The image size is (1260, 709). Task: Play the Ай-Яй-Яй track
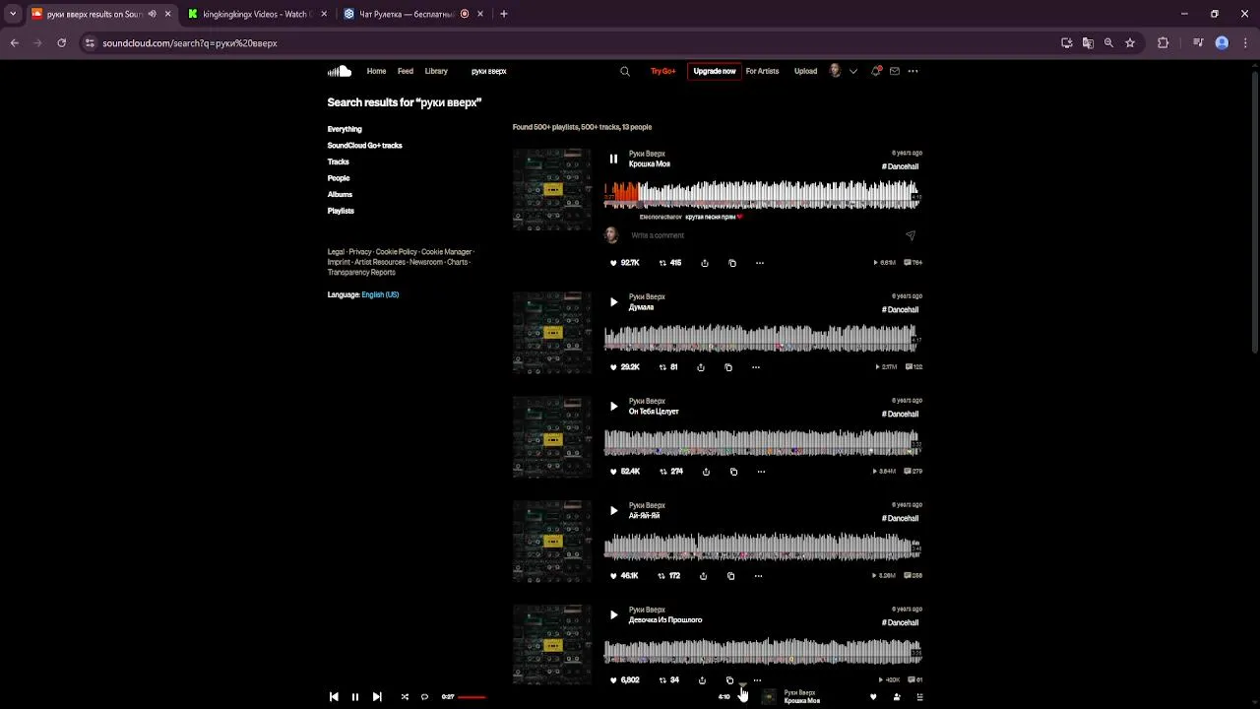pyautogui.click(x=613, y=511)
